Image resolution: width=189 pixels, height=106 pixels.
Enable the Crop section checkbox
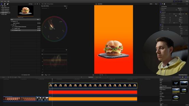coord(161,25)
